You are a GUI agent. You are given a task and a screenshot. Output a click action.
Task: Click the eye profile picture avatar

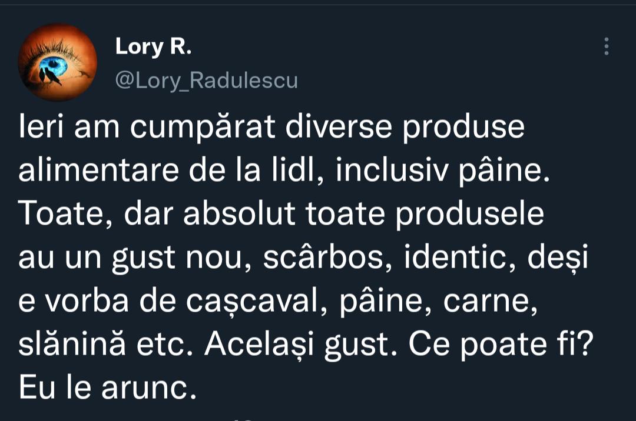(57, 62)
